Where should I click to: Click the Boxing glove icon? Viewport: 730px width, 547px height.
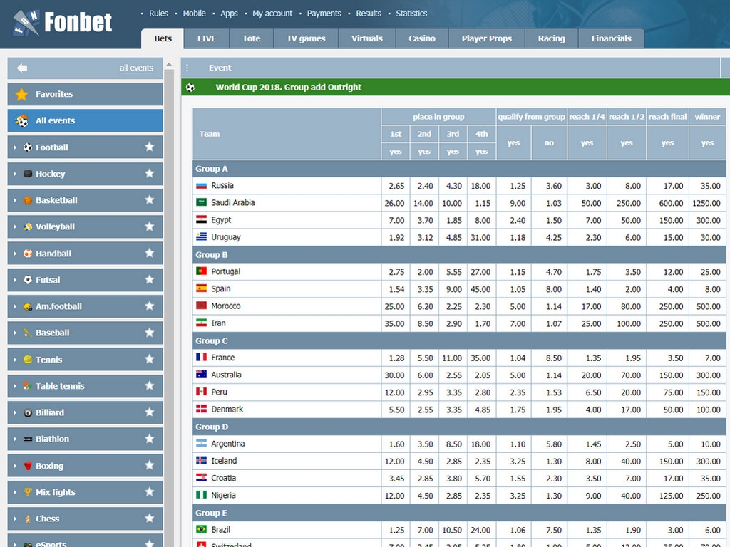pos(28,466)
